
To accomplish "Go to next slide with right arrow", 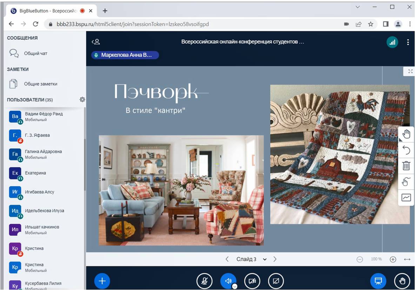I will pos(275,259).
